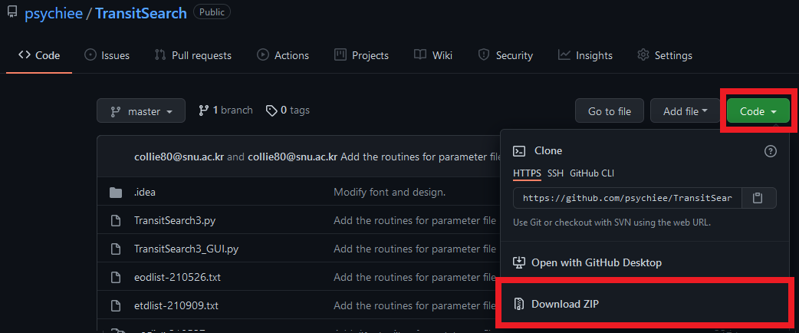Open the Insights tab

click(585, 55)
